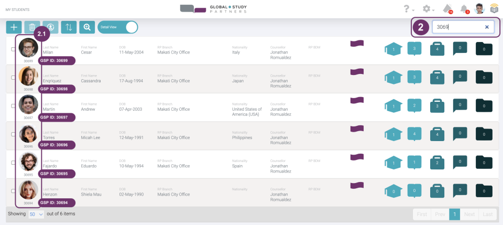
Task: Tick the checkbox for Cesar Milan
Action: 14,49
